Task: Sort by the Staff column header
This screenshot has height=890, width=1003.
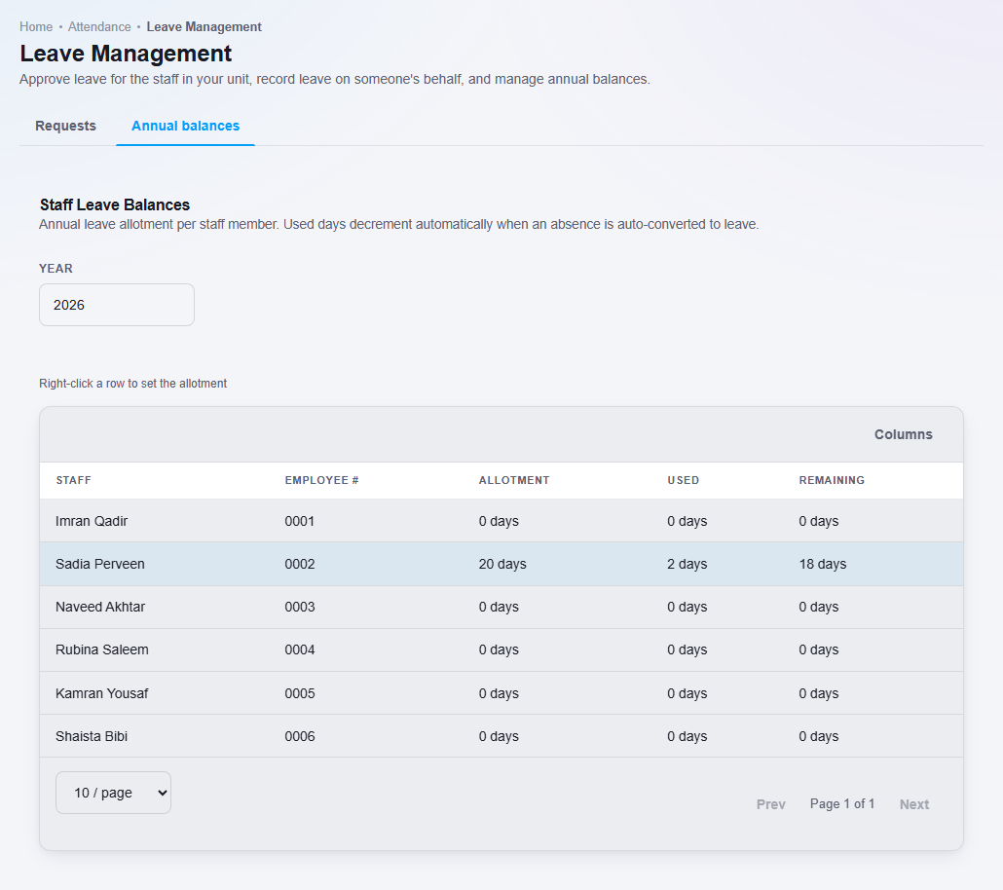Action: coord(74,480)
